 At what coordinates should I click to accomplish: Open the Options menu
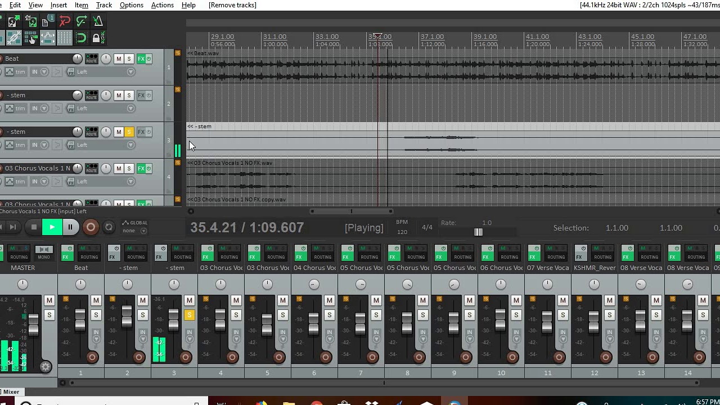point(132,5)
